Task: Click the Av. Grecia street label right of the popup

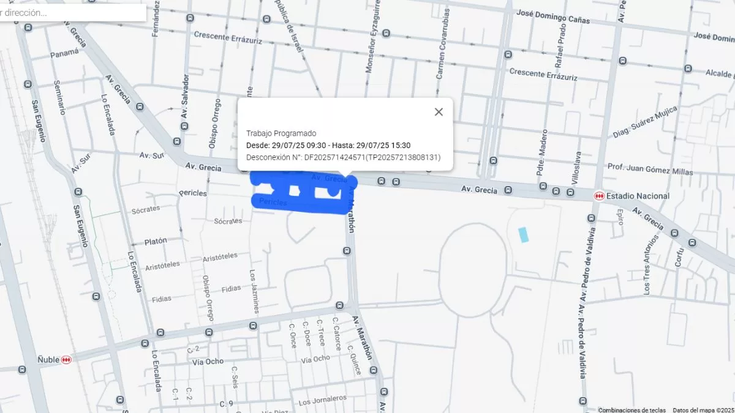Action: 479,190
